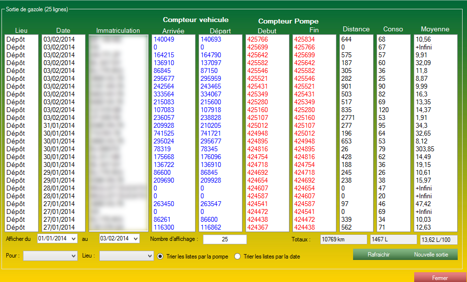The height and width of the screenshot is (282, 467).
Task: Click the 13,62 L/100 average field
Action: pyautogui.click(x=439, y=239)
